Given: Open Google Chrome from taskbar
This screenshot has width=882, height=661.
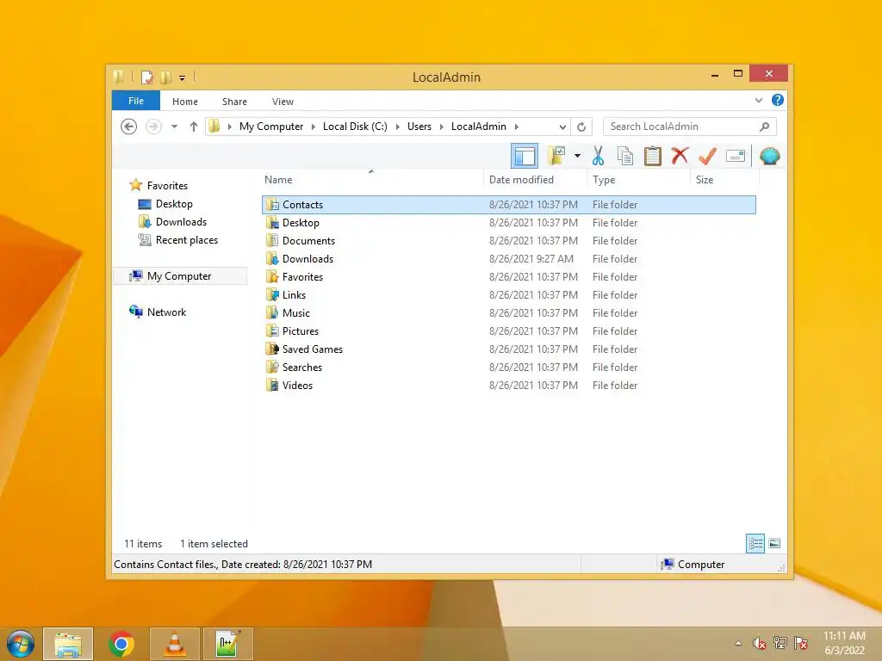Looking at the screenshot, I should (121, 644).
